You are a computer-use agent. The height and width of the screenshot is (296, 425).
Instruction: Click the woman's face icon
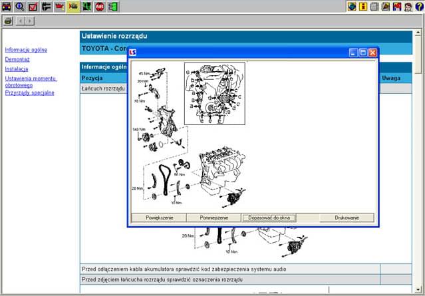click(x=408, y=7)
